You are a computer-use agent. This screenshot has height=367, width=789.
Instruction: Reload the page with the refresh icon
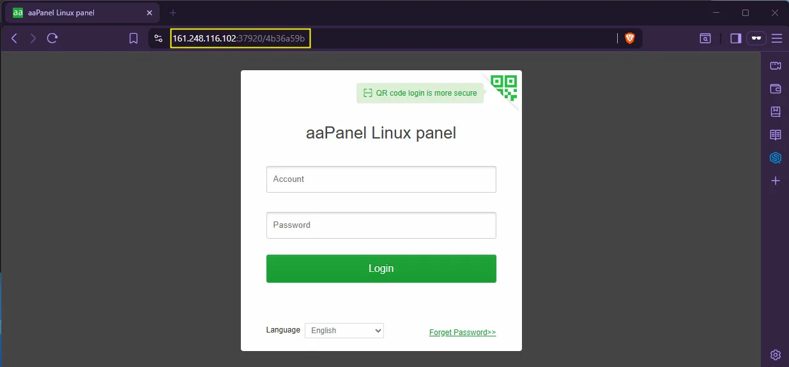52,38
